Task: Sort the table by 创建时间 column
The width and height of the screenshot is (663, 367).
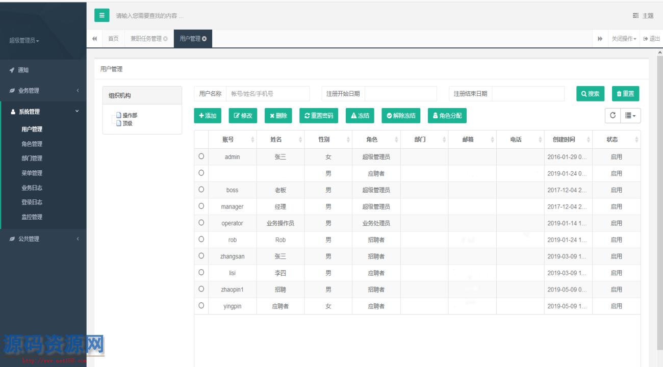Action: [568, 140]
